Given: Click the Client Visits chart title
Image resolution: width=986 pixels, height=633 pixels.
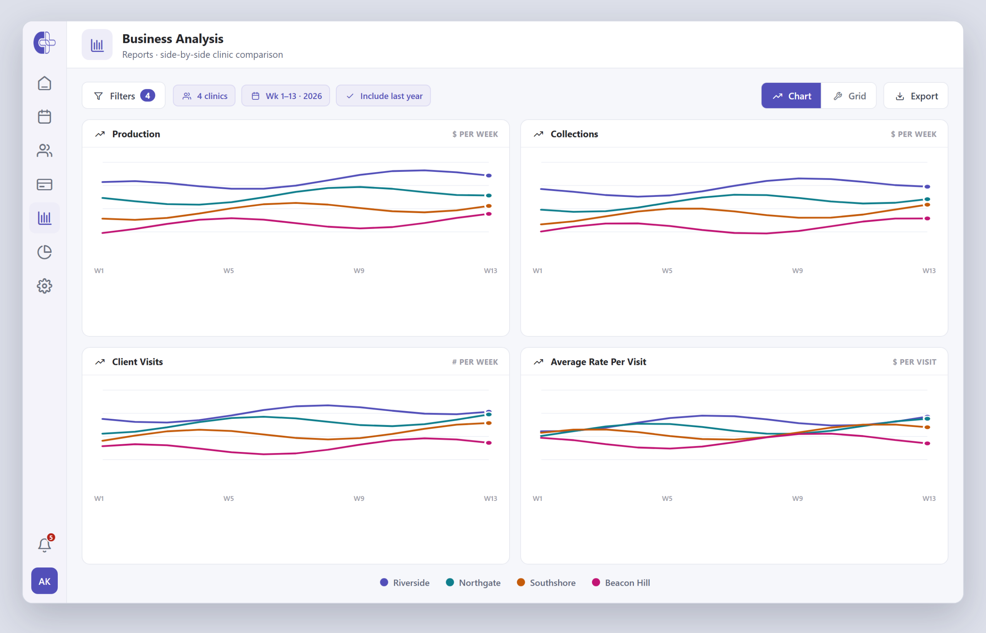Looking at the screenshot, I should pos(138,362).
